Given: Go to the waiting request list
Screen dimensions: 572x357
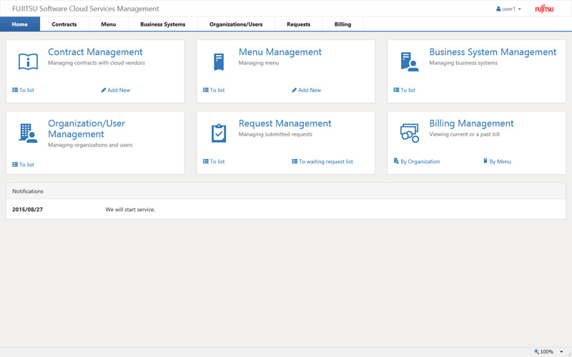Looking at the screenshot, I should tap(322, 161).
